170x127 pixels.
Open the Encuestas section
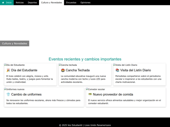[x=71, y=3]
